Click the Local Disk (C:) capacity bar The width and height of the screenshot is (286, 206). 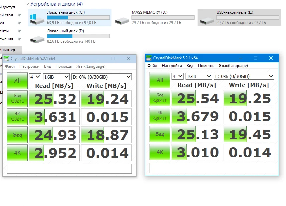78,17
